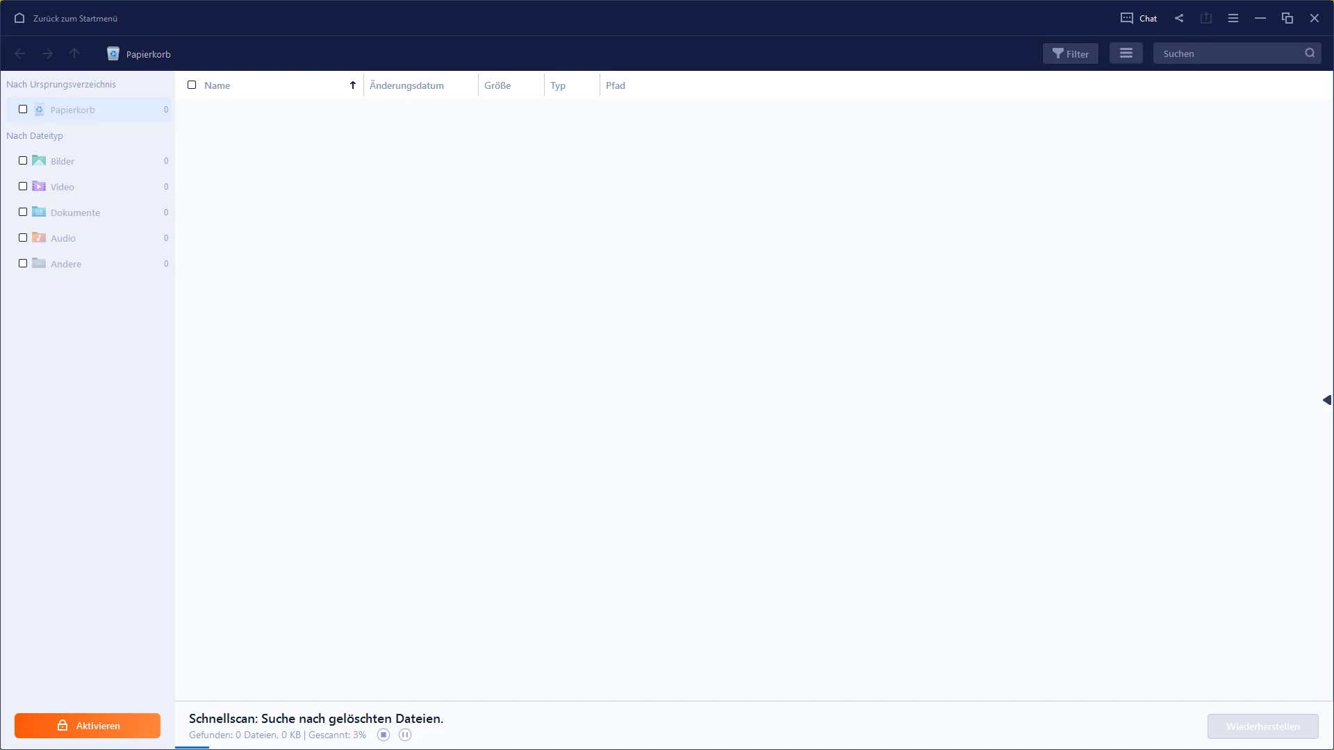Open the Filter options
The height and width of the screenshot is (750, 1334).
pyautogui.click(x=1071, y=53)
